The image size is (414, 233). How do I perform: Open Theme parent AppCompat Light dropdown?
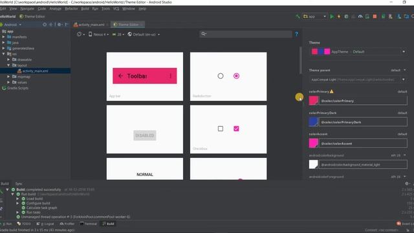[x=358, y=80]
